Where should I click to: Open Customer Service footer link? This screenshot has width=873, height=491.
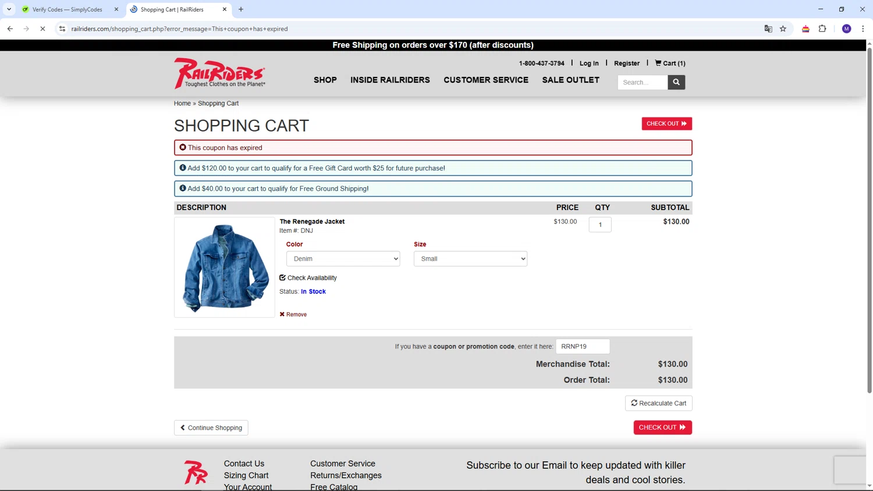pyautogui.click(x=343, y=464)
